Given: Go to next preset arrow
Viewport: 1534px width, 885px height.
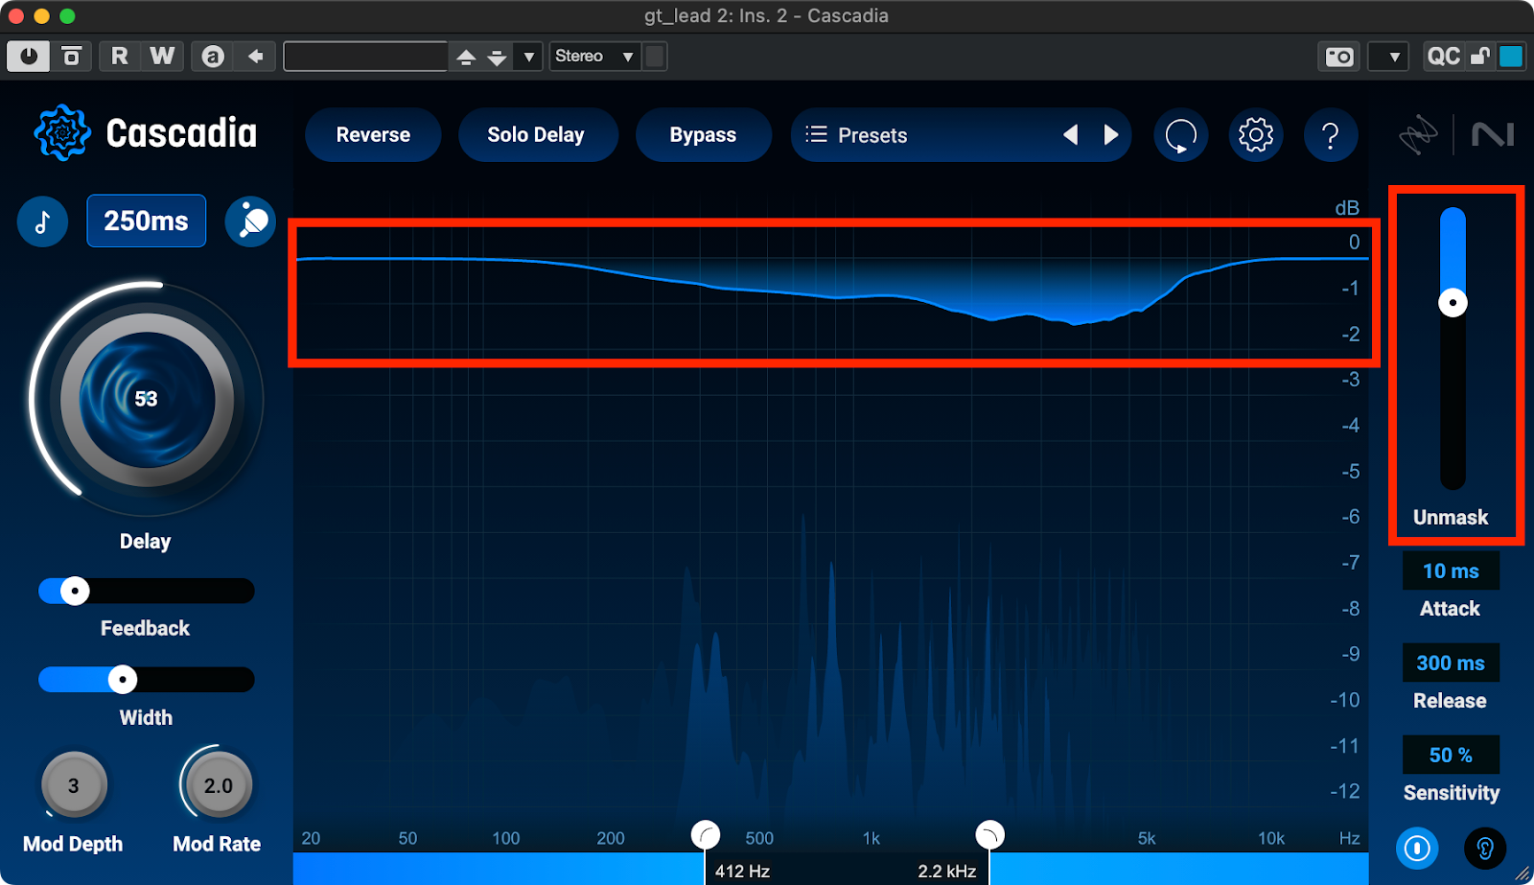Looking at the screenshot, I should point(1110,135).
